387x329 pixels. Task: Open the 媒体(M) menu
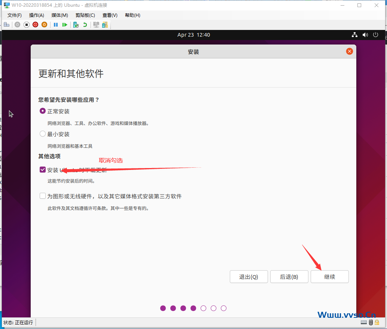(x=59, y=15)
